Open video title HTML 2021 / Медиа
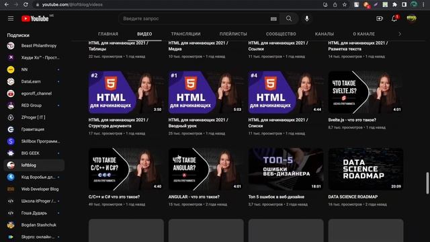Screen dimensions: 430x242 198,46
